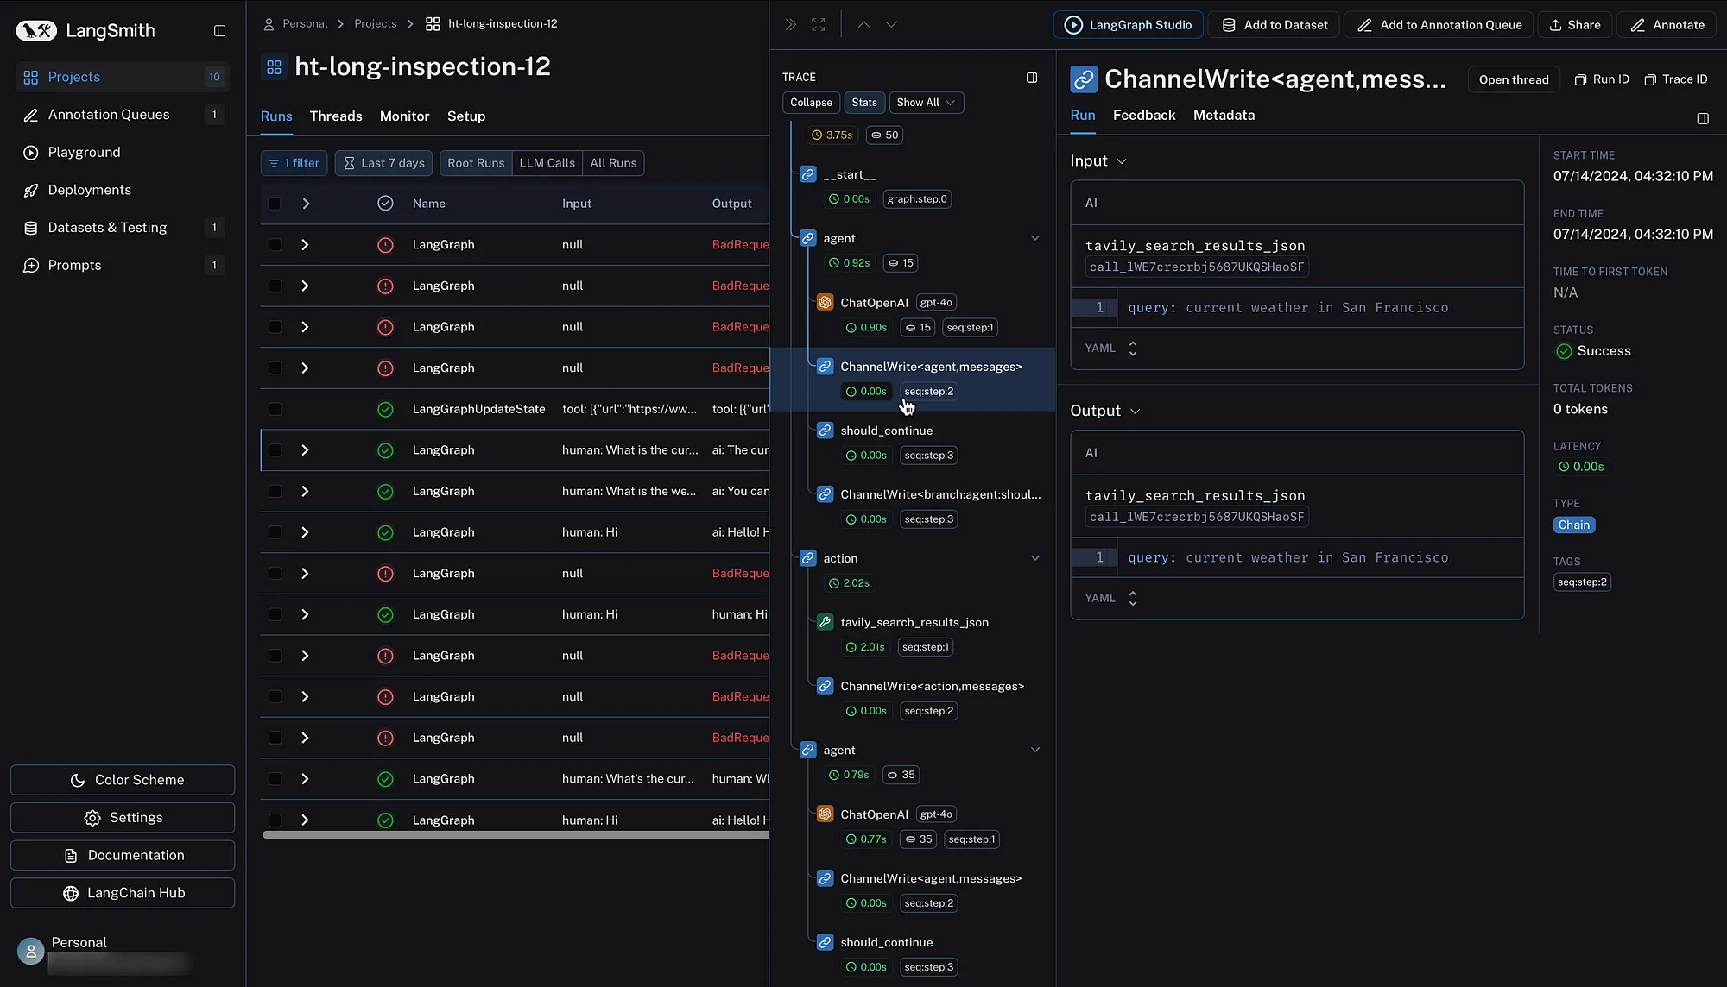
Task: Open the Last 7 days time filter
Action: [x=384, y=163]
